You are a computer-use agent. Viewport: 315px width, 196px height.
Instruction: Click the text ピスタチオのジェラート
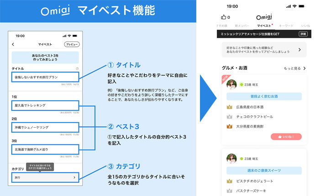(255, 181)
